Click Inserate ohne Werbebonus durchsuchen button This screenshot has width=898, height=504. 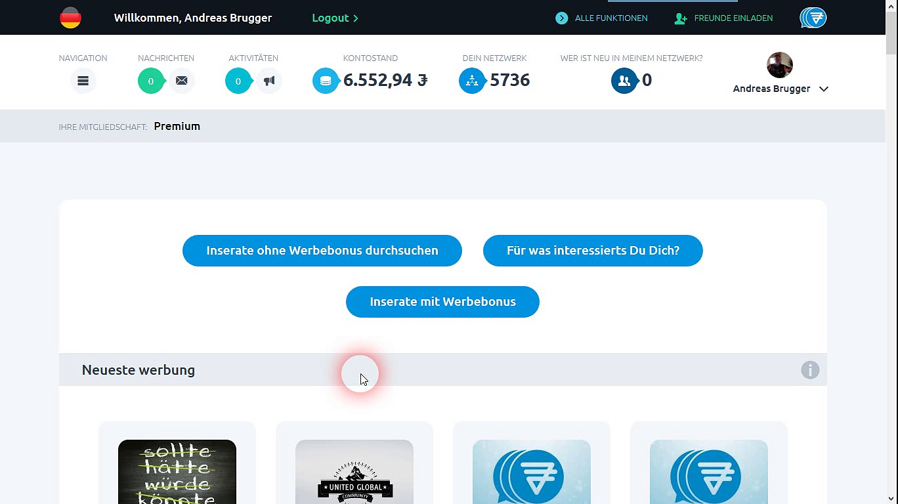pos(322,251)
